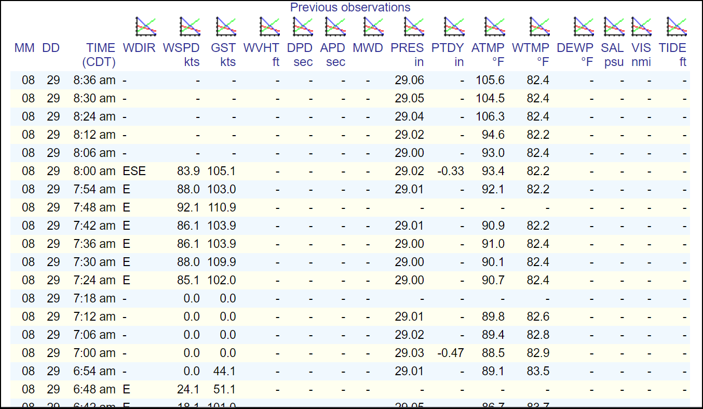Select ESE wind direction at 8:00 am
703x409 pixels.
(x=134, y=171)
